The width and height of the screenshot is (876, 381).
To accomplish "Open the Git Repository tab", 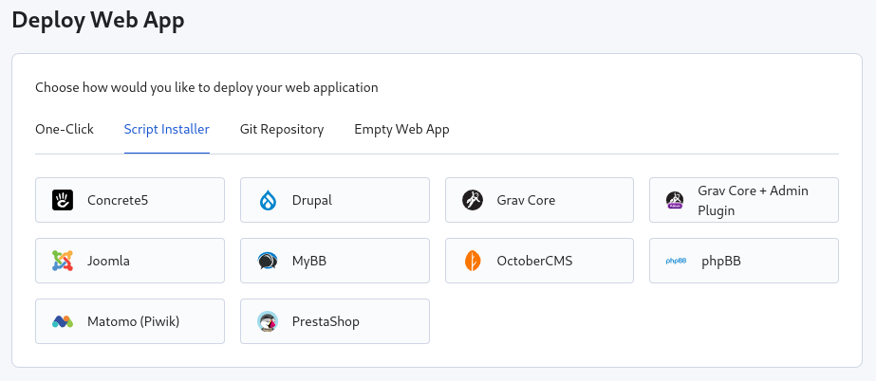I will click(282, 129).
